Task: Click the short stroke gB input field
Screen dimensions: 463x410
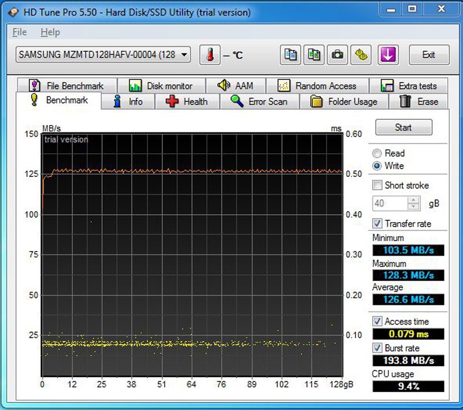Action: point(390,204)
